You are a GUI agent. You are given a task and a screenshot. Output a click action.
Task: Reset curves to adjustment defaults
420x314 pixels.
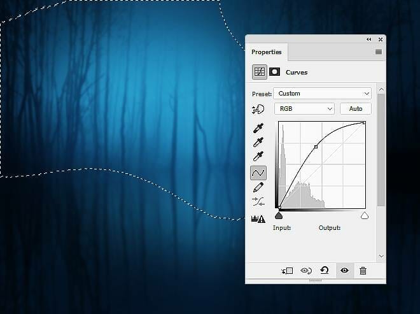click(325, 271)
